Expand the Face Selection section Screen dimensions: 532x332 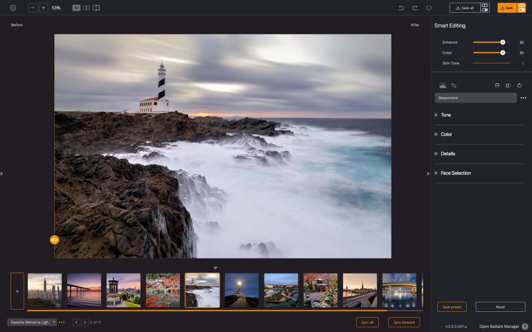(455, 173)
